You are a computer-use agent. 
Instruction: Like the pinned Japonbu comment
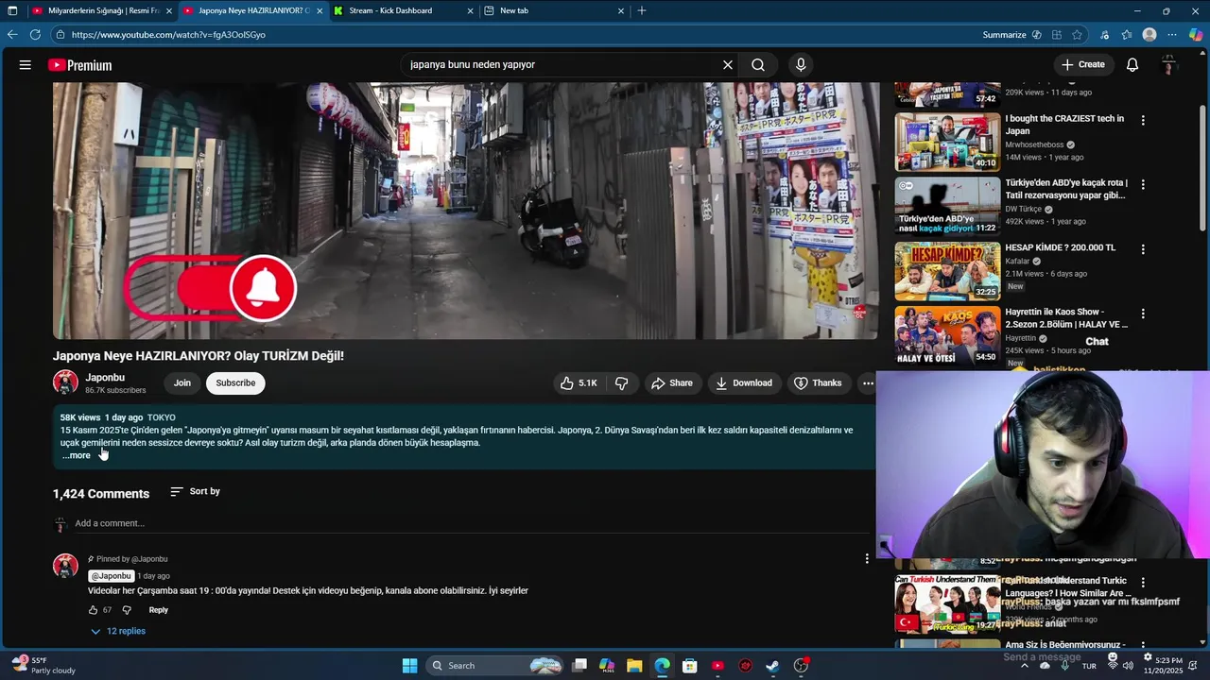pyautogui.click(x=94, y=610)
